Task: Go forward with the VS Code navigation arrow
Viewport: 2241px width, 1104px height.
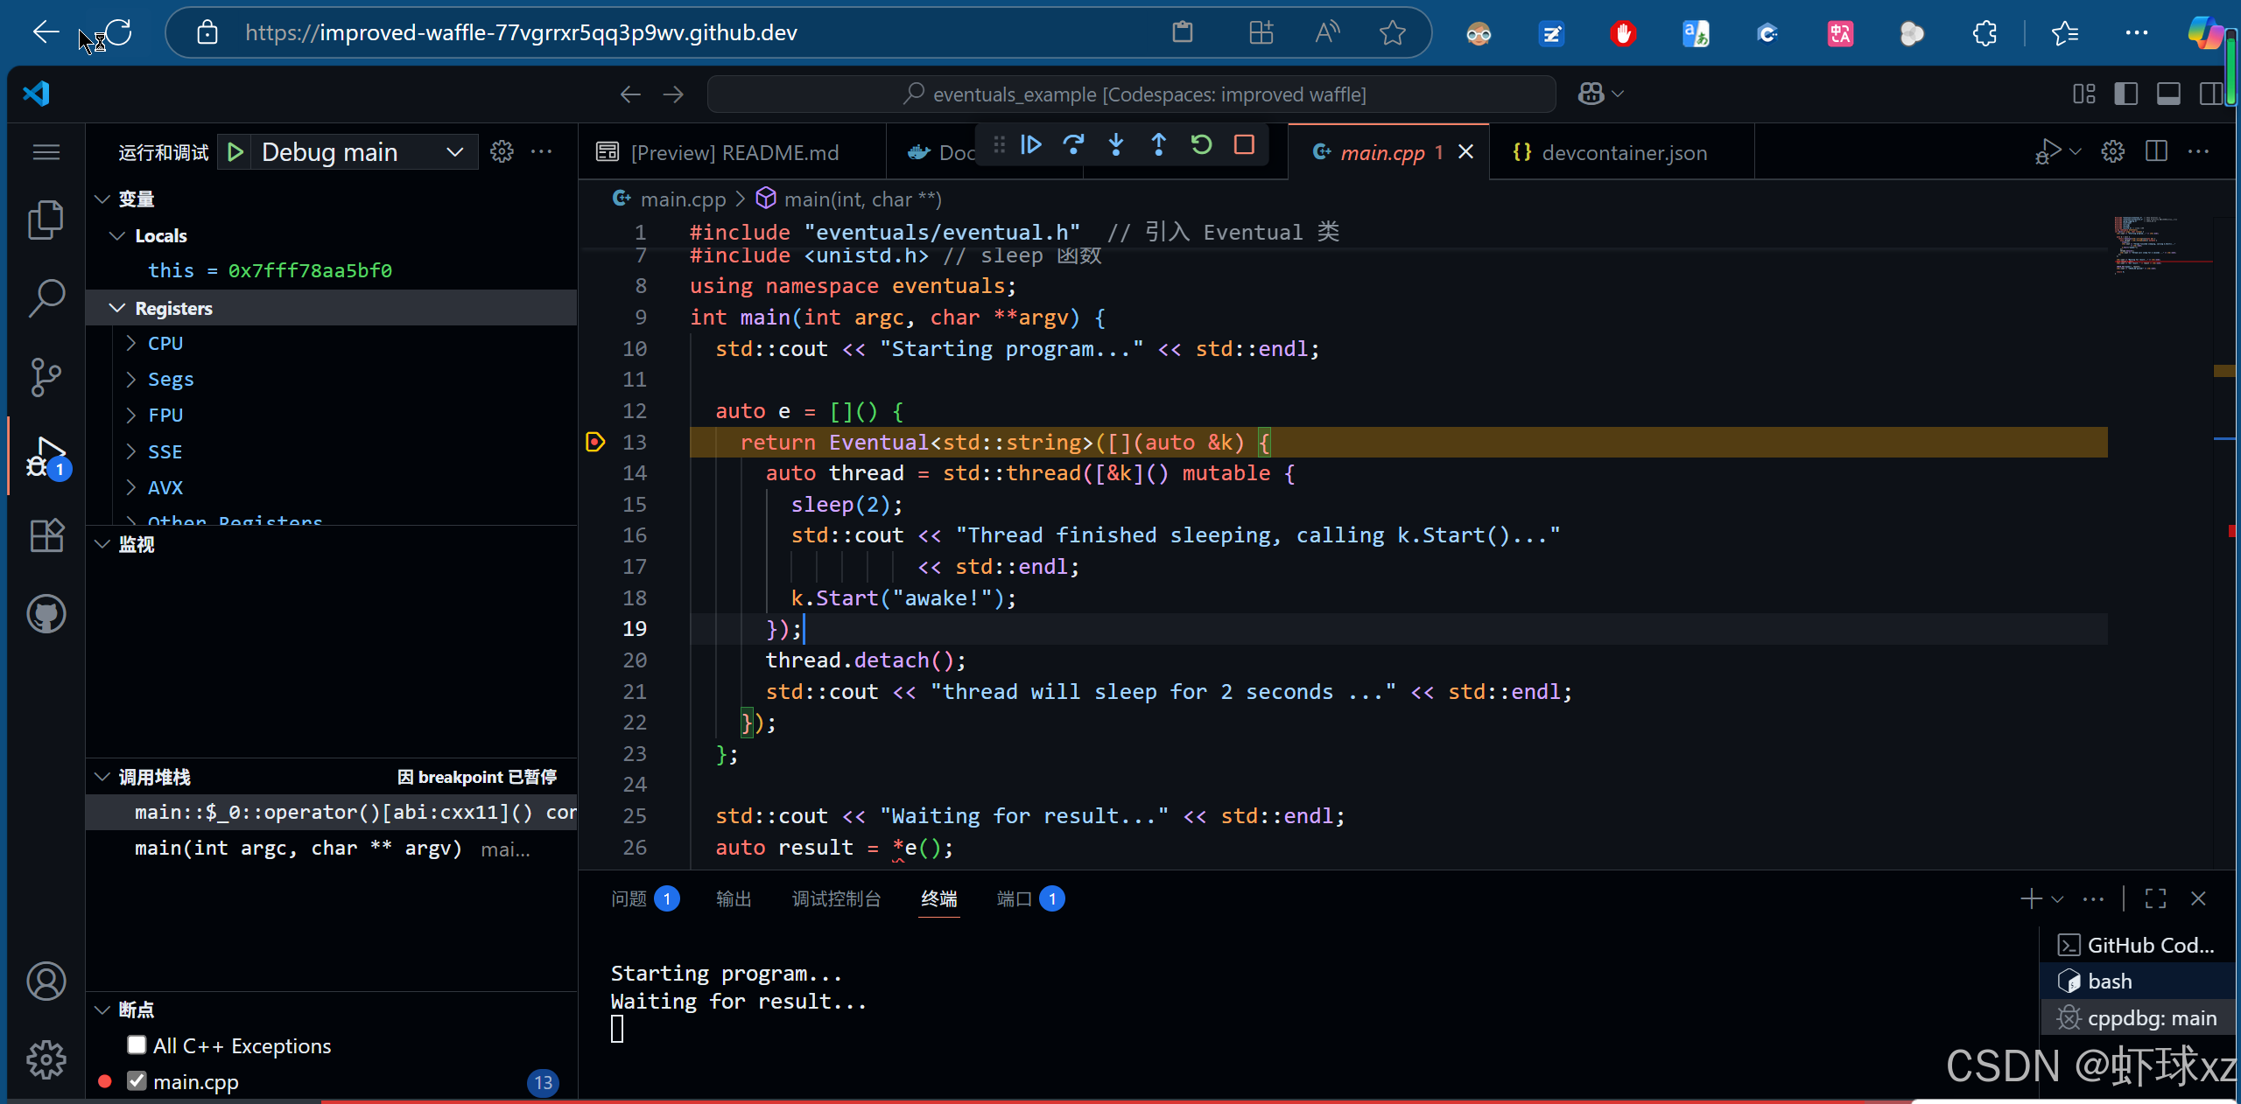Action: [x=673, y=94]
